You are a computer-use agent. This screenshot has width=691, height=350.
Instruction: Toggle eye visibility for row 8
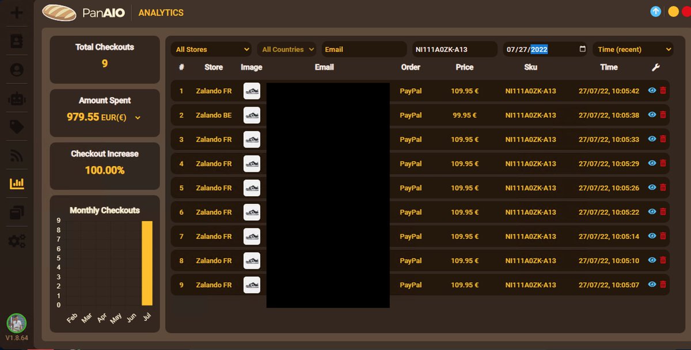(652, 260)
